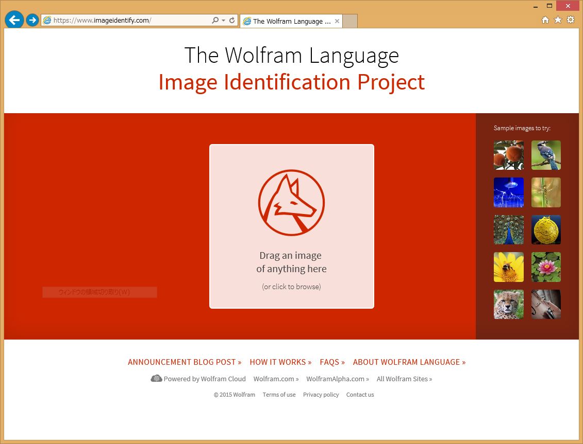Click the Image Identification Project heading
This screenshot has width=583, height=444.
(x=292, y=82)
